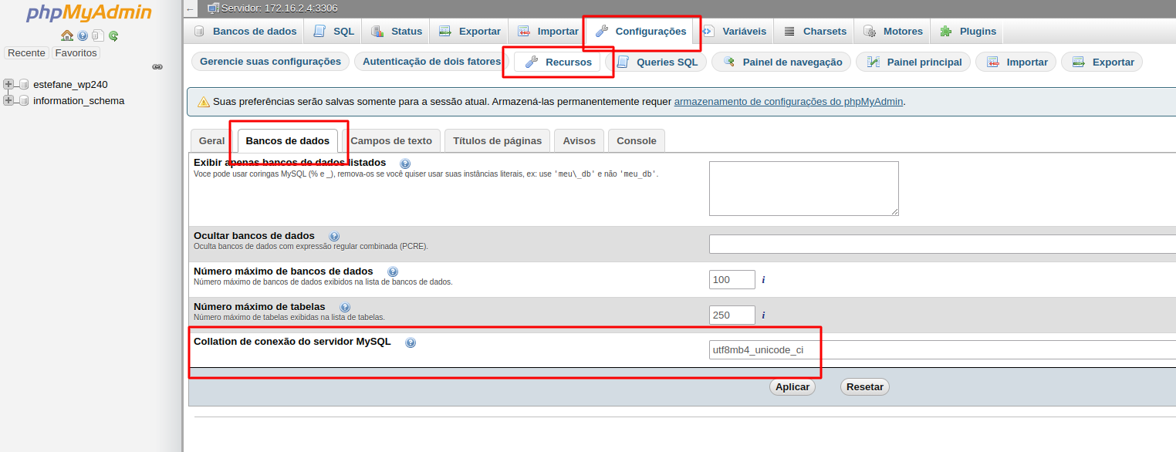Viewport: 1176px width, 452px height.
Task: Open Gerencie suas configurações sub-tab
Action: tap(270, 62)
